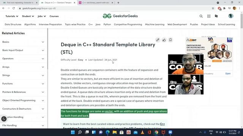Open Data Structures in the nav bar
Screen dimensions: 243x136
13,24
